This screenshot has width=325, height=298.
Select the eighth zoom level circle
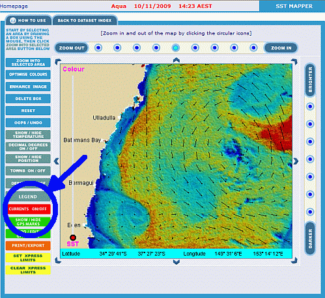click(234, 47)
